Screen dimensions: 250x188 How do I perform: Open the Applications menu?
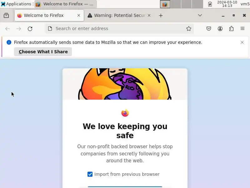[16, 4]
